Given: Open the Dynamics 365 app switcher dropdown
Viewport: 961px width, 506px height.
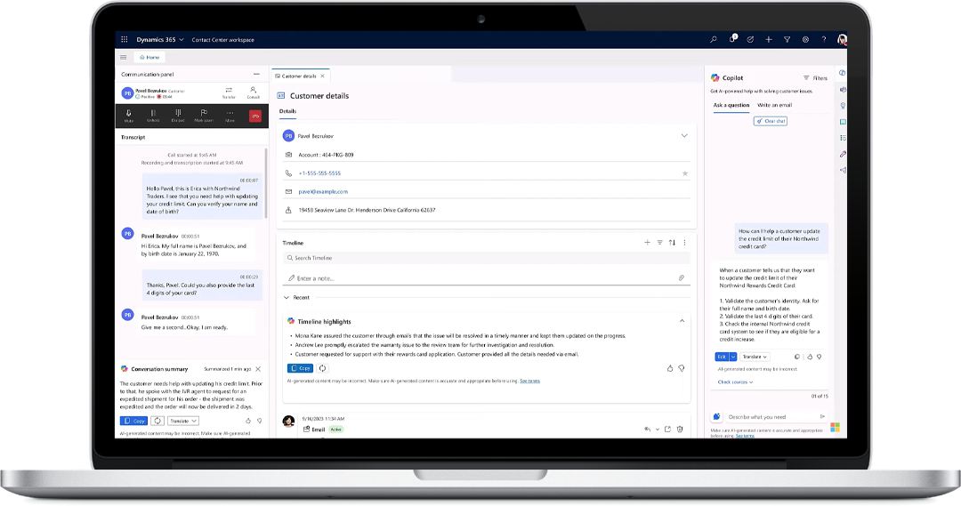Looking at the screenshot, I should coord(160,39).
